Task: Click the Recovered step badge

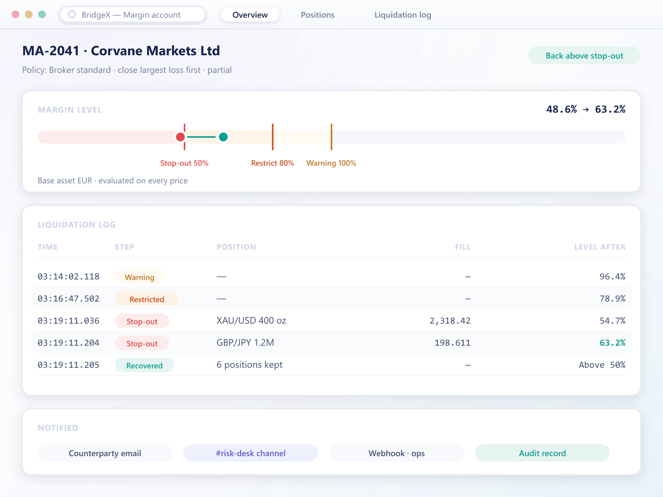Action: (x=144, y=365)
